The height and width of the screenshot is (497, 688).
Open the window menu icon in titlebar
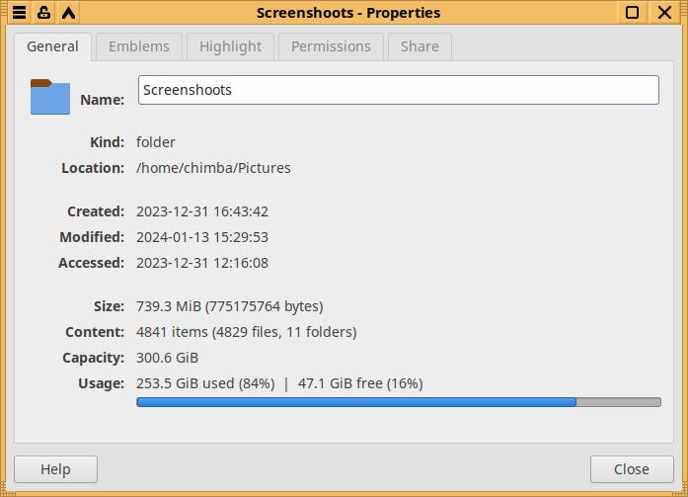click(19, 13)
